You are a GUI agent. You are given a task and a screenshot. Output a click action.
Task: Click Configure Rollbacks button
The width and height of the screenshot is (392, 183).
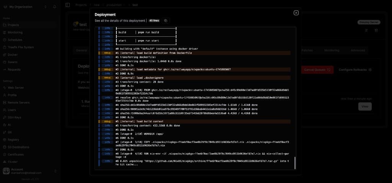click(355, 70)
